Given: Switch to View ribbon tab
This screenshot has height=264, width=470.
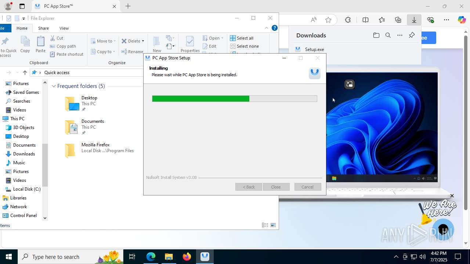Looking at the screenshot, I should [64, 28].
